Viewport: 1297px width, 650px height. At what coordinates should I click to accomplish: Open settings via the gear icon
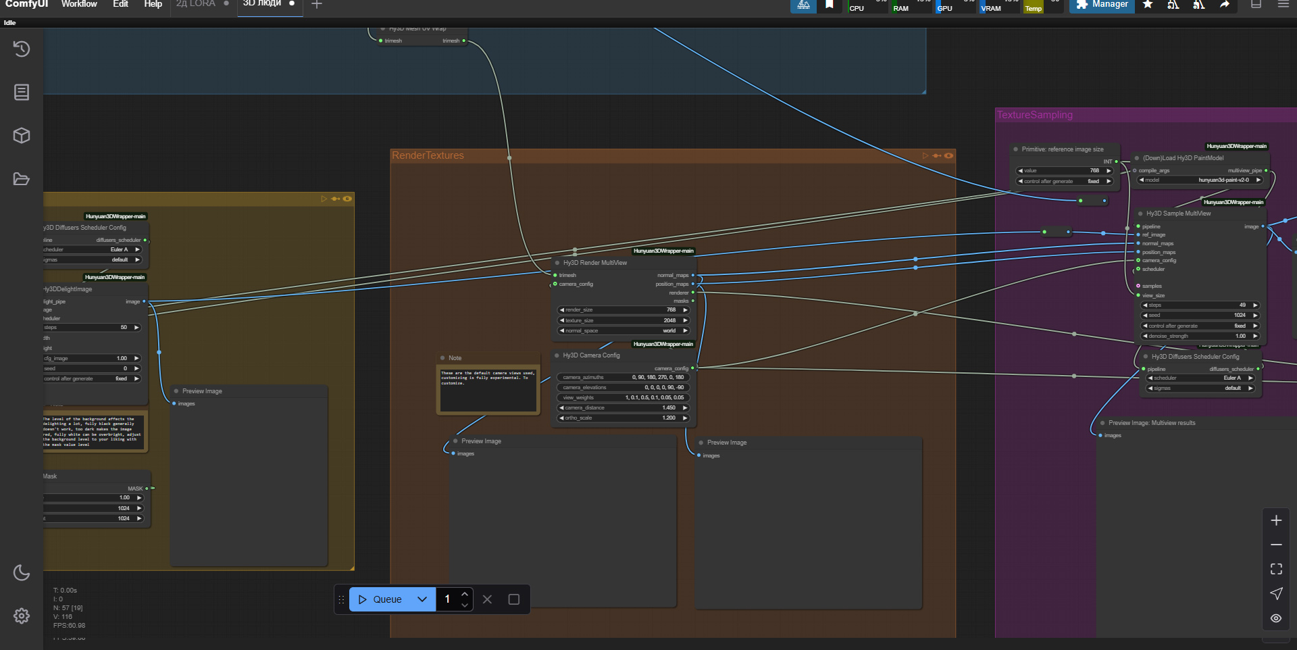[22, 616]
